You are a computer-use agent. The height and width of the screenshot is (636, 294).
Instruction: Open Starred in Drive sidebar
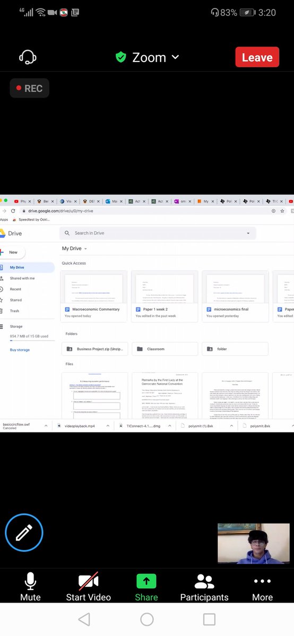(16, 300)
